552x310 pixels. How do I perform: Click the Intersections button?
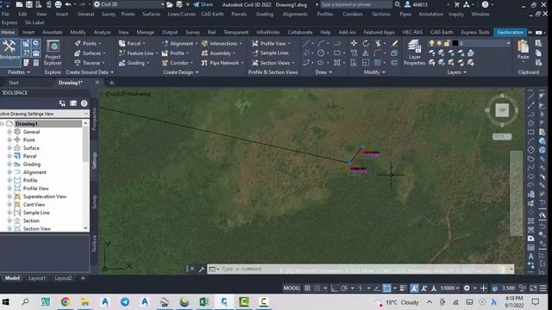coord(222,43)
